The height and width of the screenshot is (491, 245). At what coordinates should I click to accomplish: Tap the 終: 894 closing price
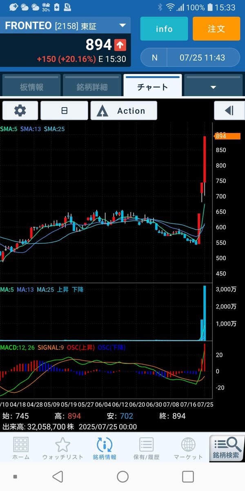[172, 416]
